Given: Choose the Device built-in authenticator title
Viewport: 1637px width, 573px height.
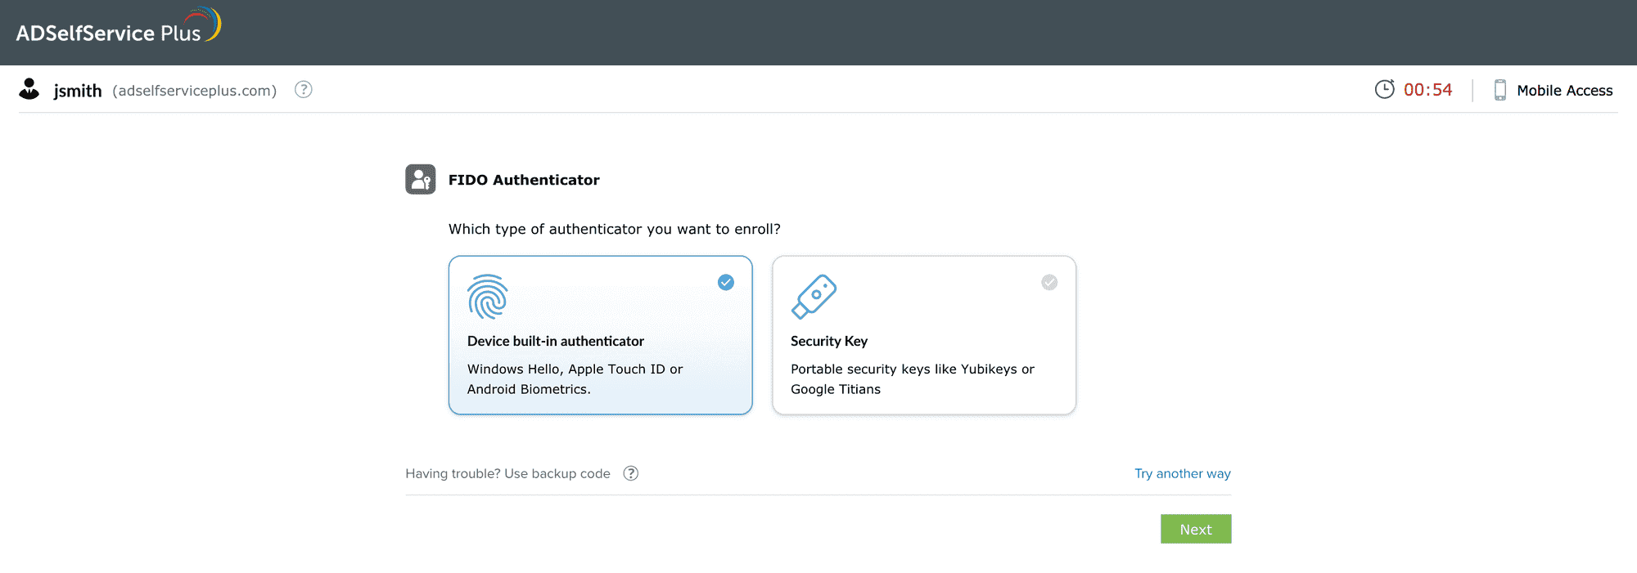Looking at the screenshot, I should 556,341.
